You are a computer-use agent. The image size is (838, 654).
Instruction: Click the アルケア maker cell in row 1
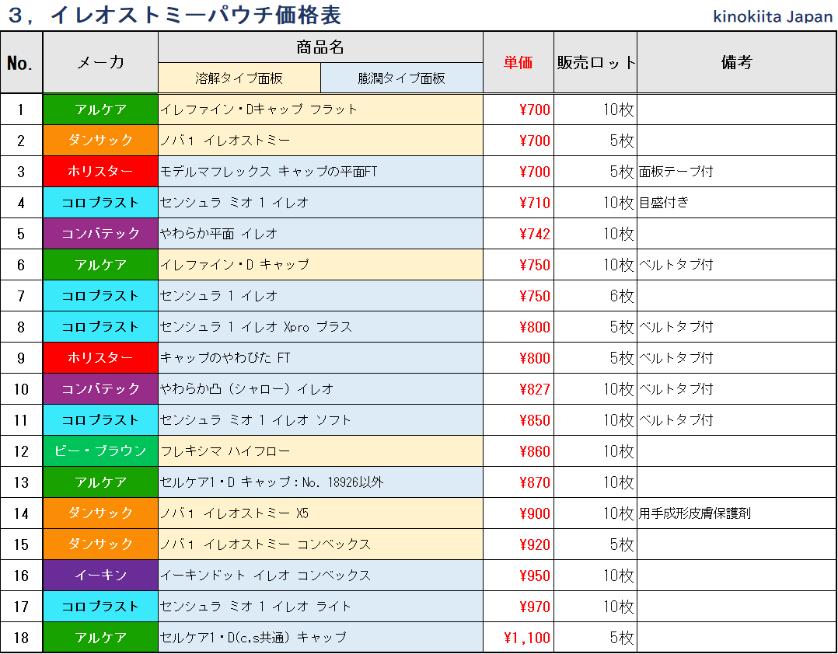[x=100, y=110]
